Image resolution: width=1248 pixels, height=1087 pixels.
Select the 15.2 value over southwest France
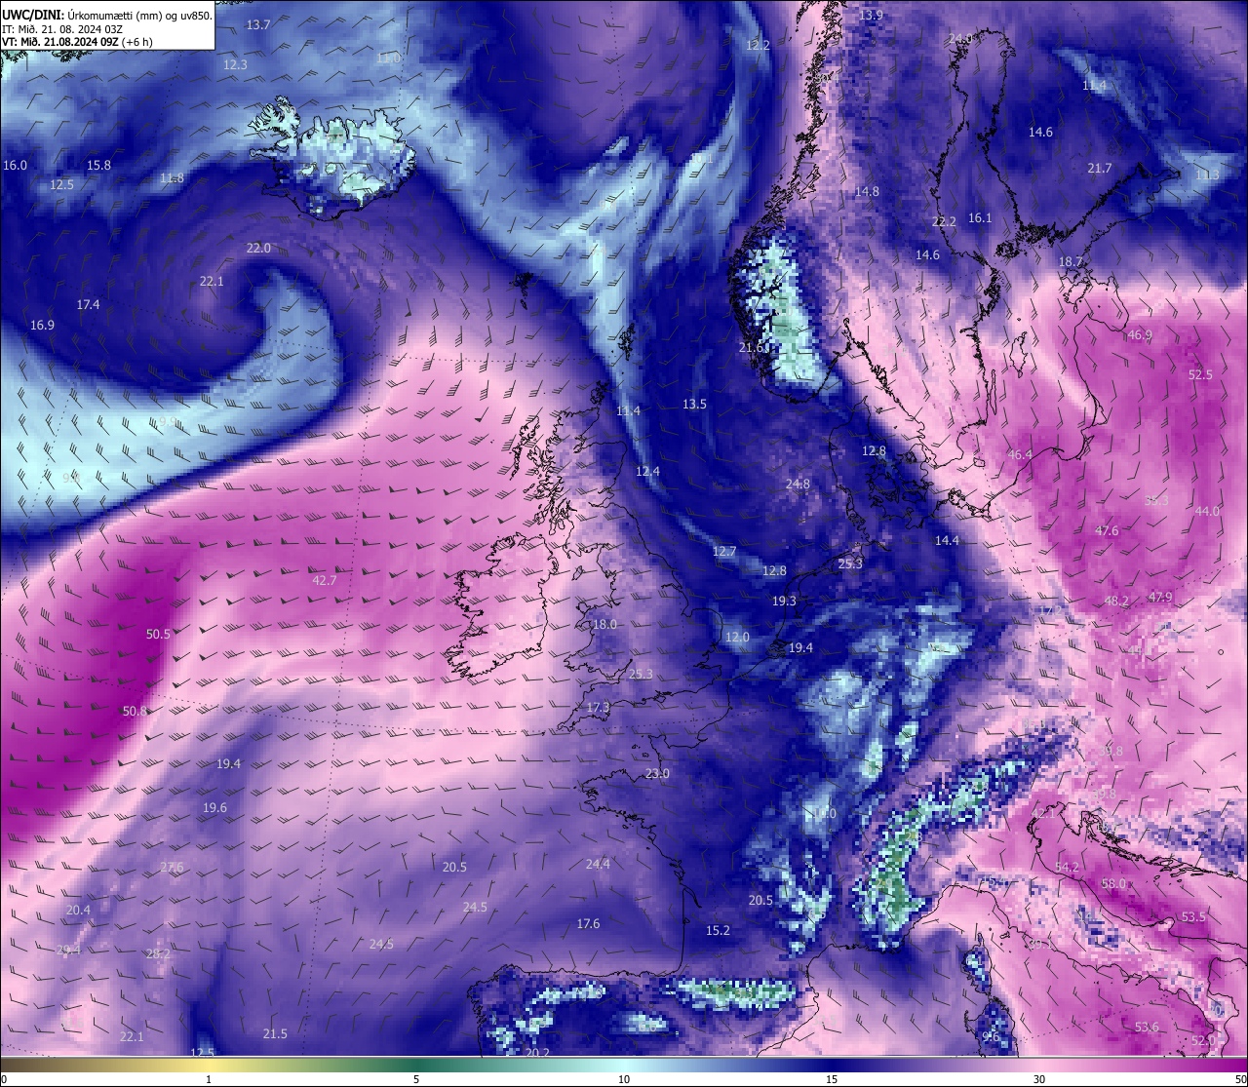pos(718,930)
